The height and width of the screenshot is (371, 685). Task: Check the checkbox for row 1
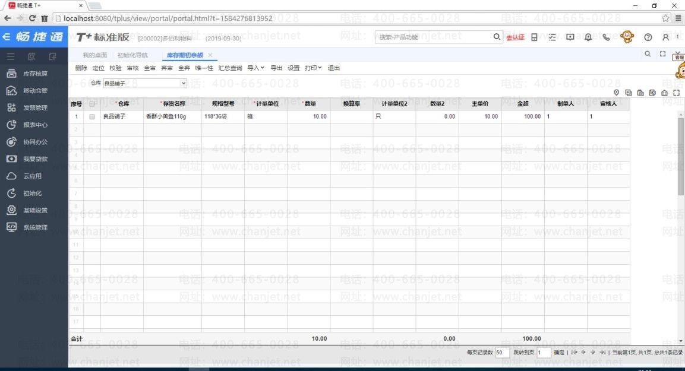92,117
